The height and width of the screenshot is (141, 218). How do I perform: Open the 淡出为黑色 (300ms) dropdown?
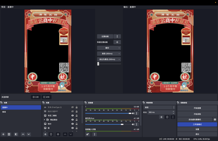(x=109, y=59)
